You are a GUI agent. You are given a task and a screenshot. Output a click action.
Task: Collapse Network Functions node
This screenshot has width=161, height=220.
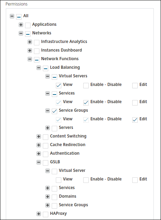30,59
